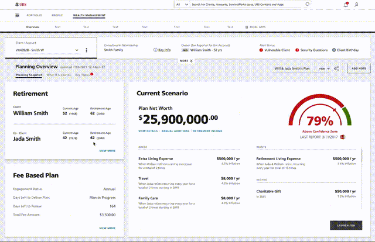Click the Launch FGA button
This screenshot has height=242, width=375.
(x=346, y=225)
